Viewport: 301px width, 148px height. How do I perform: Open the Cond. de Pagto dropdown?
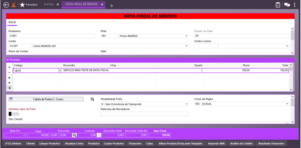[287, 104]
